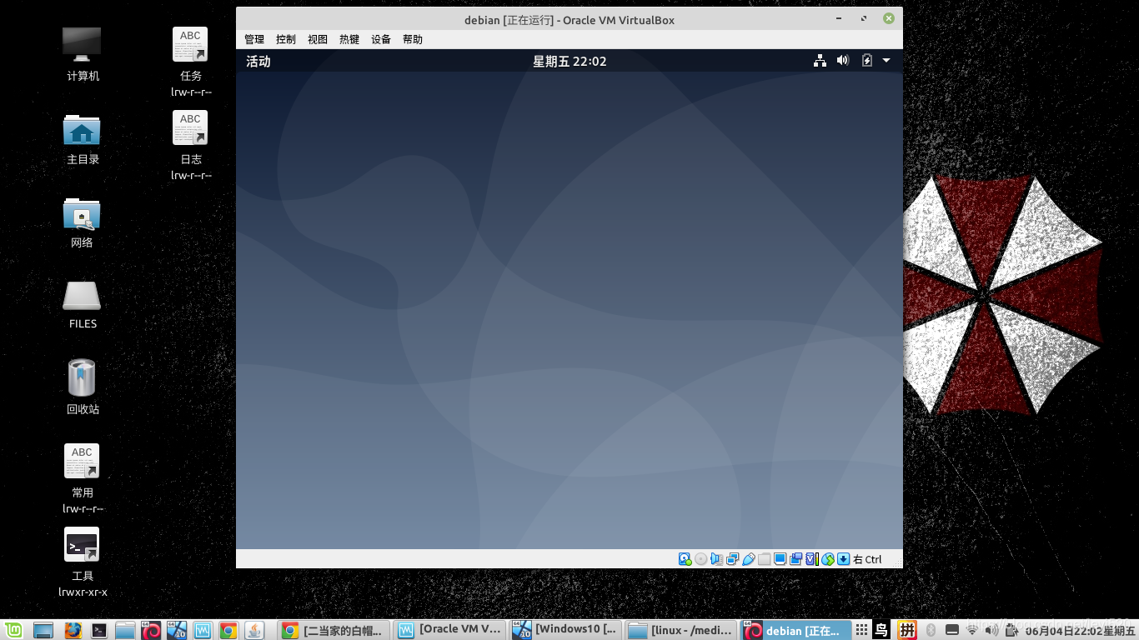Screen dimensions: 1139x640
Task: Select the 日志 text file shortcut
Action: click(x=190, y=127)
